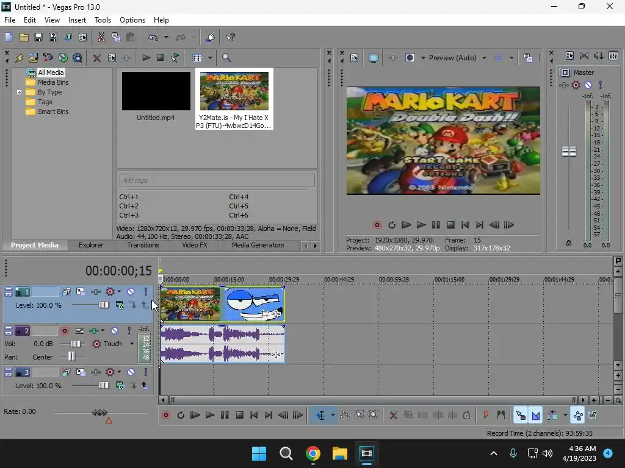Adjust Track 2 Pan slider
This screenshot has width=625, height=468.
72,356
